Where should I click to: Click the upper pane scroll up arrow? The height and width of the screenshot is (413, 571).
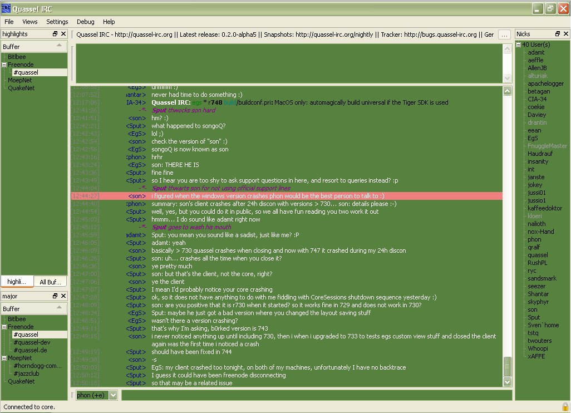[507, 49]
